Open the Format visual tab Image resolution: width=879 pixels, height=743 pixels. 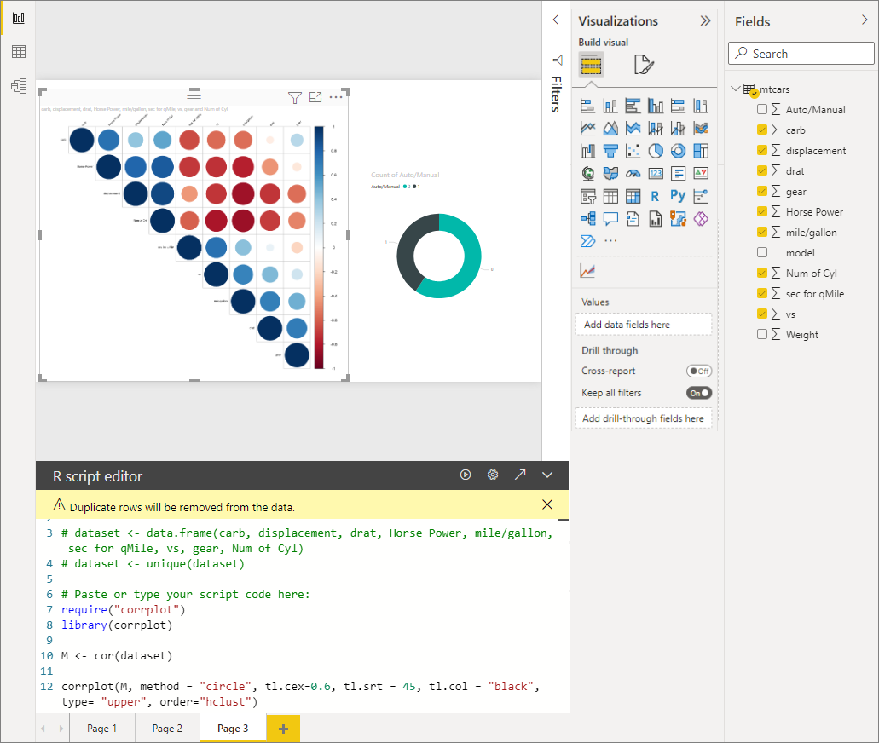[644, 63]
